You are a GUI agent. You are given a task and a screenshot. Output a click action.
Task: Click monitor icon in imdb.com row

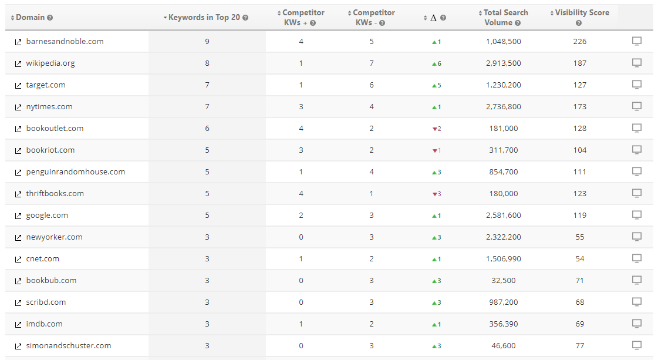click(x=637, y=324)
